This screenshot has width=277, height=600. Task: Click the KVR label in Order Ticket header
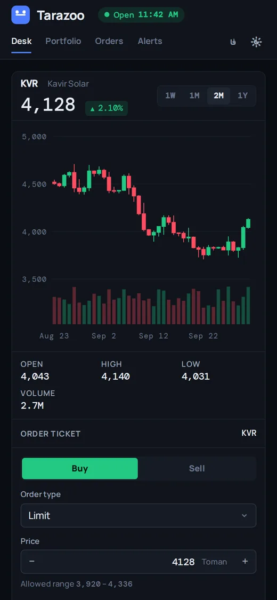pos(249,433)
